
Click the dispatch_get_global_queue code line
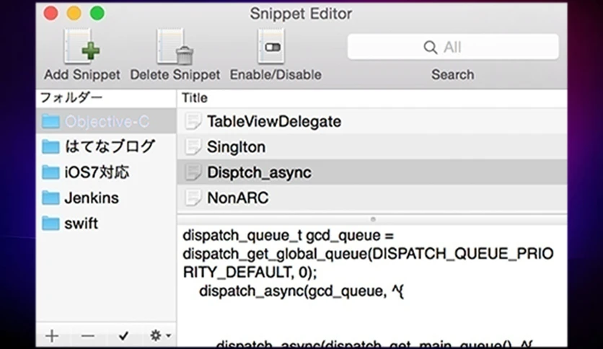pos(368,263)
